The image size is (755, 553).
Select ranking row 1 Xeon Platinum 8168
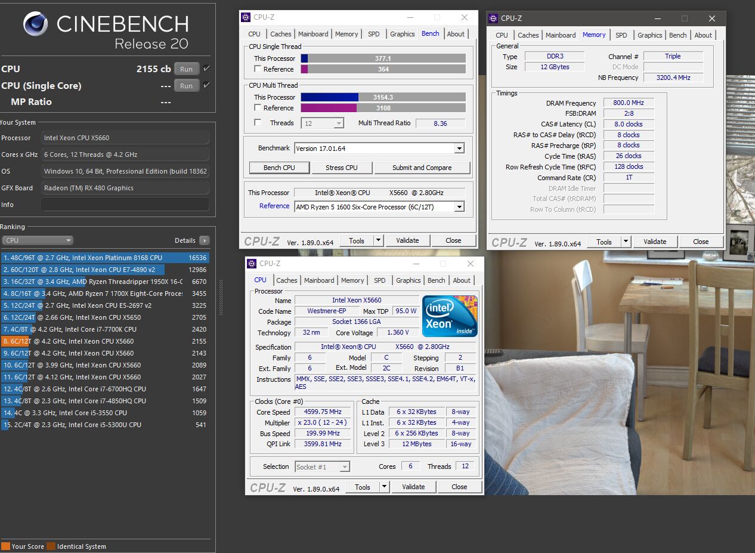(x=105, y=258)
